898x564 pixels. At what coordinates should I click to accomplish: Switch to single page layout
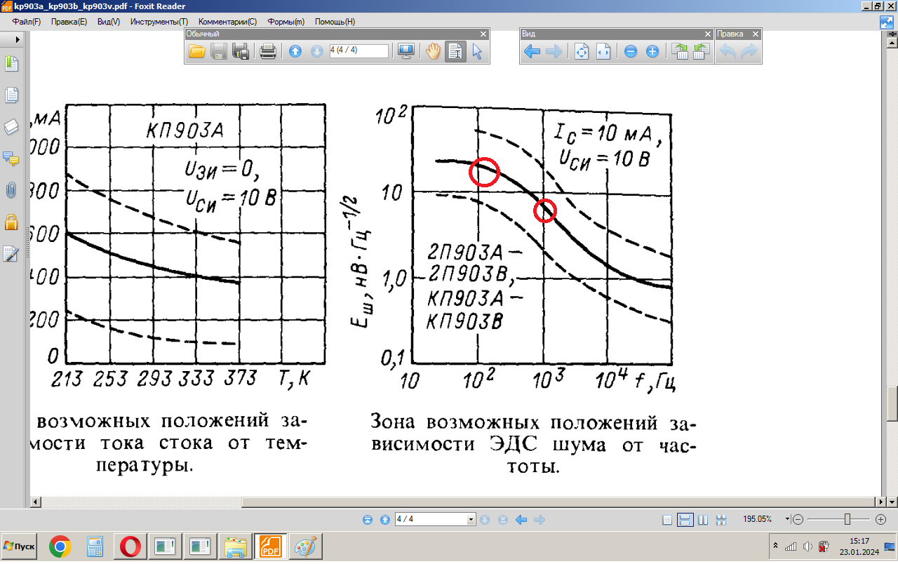(669, 520)
